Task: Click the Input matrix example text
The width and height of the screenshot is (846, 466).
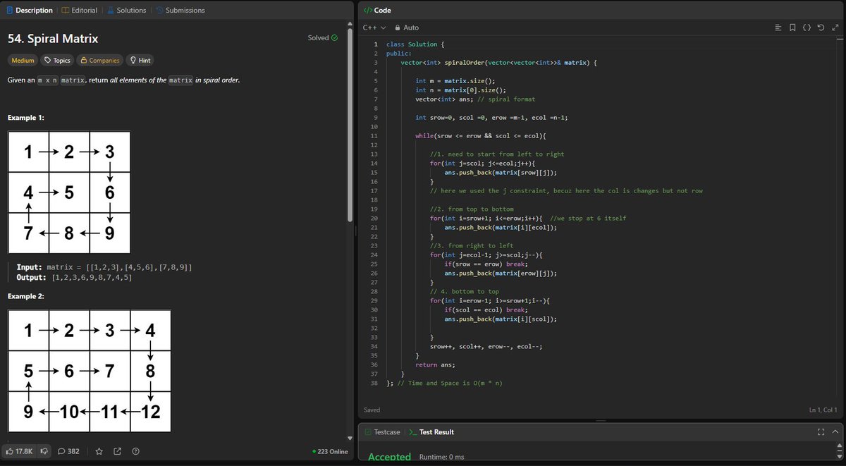Action: 104,268
